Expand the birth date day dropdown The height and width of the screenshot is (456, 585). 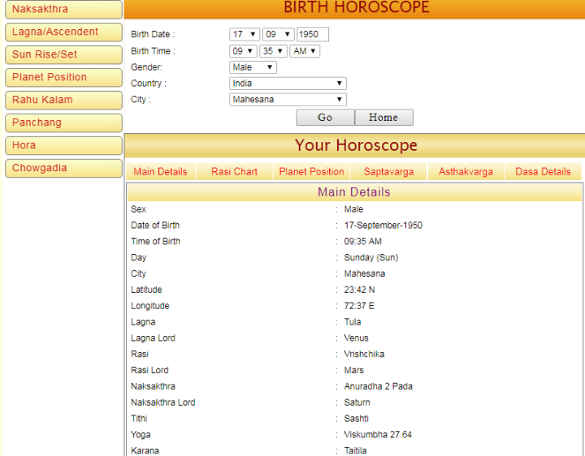pos(244,35)
